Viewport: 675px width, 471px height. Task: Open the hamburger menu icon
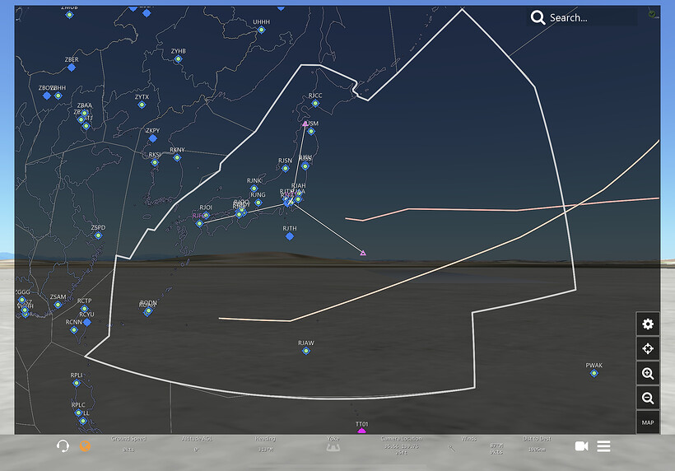(x=603, y=446)
